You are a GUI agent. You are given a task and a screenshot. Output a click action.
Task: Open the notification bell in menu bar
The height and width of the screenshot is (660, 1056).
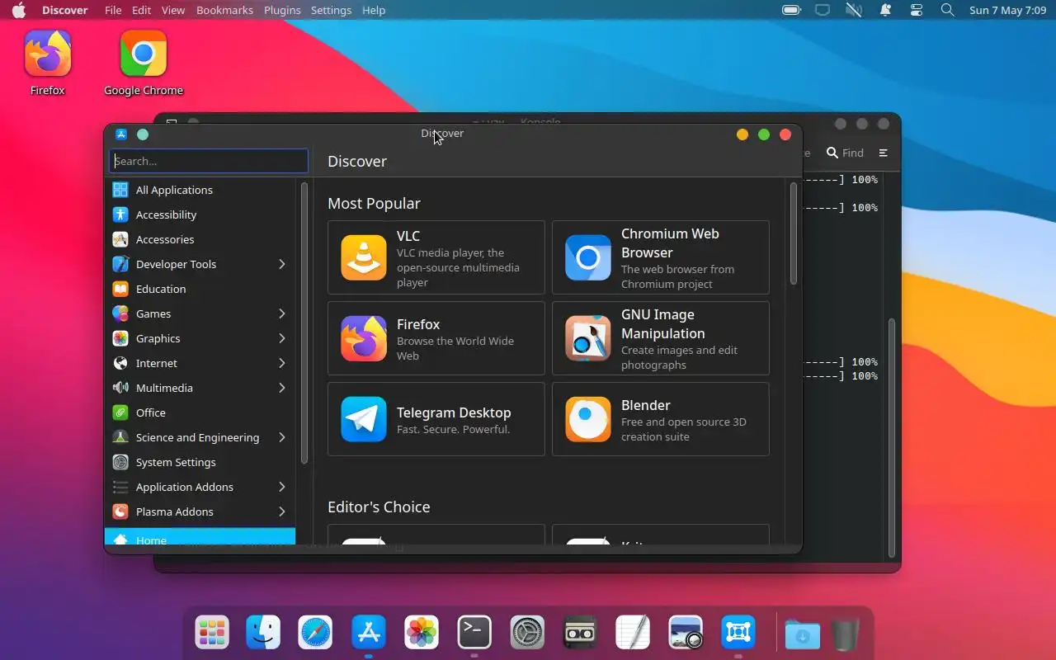click(885, 10)
